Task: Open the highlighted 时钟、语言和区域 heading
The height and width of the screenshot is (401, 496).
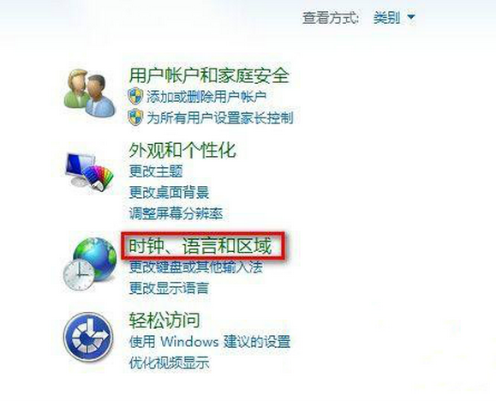Action: [x=200, y=247]
